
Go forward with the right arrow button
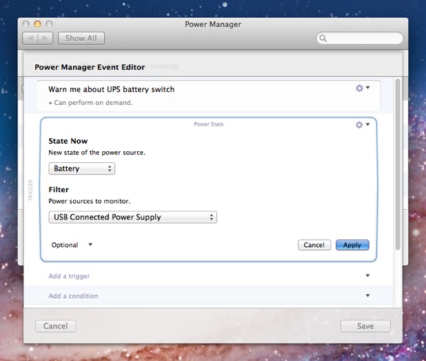point(45,39)
